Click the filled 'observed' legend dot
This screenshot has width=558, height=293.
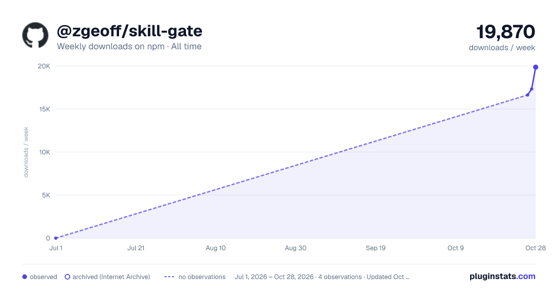[x=25, y=277]
